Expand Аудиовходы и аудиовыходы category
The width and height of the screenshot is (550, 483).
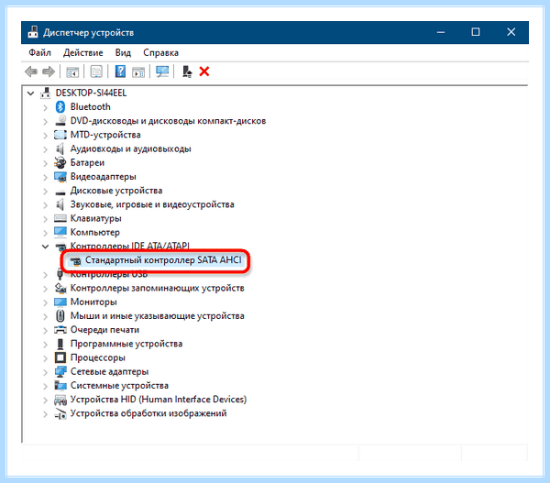[45, 149]
